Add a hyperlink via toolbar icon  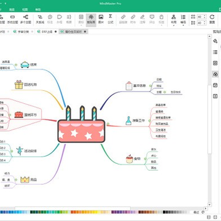coord(123,19)
